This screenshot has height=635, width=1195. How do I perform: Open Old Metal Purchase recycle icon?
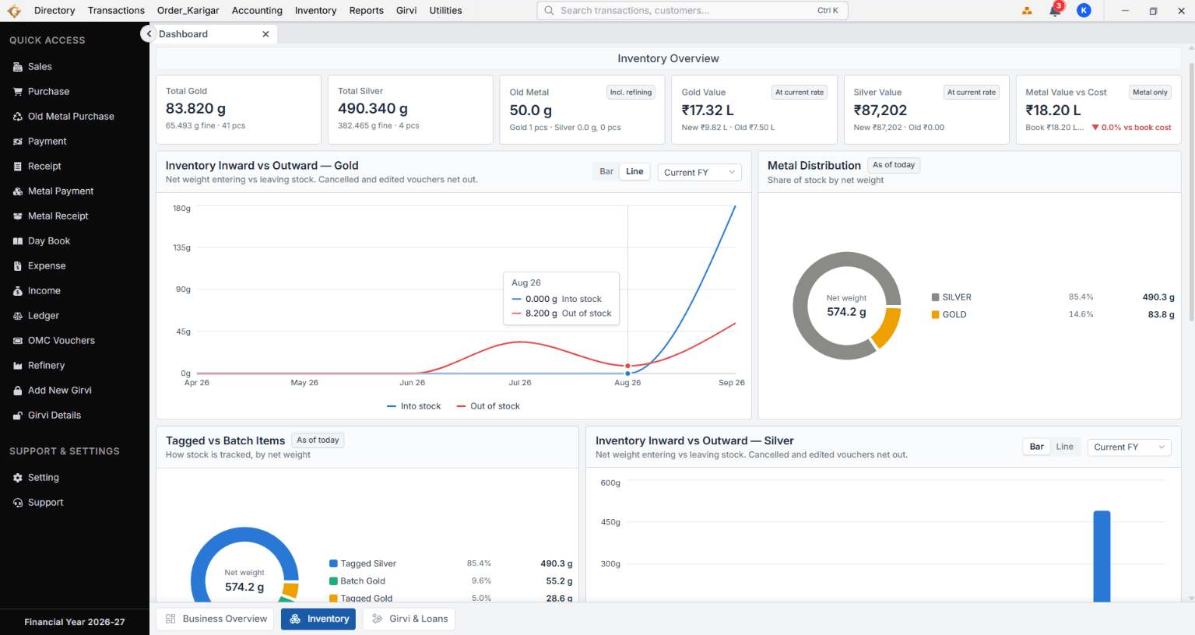[18, 117]
